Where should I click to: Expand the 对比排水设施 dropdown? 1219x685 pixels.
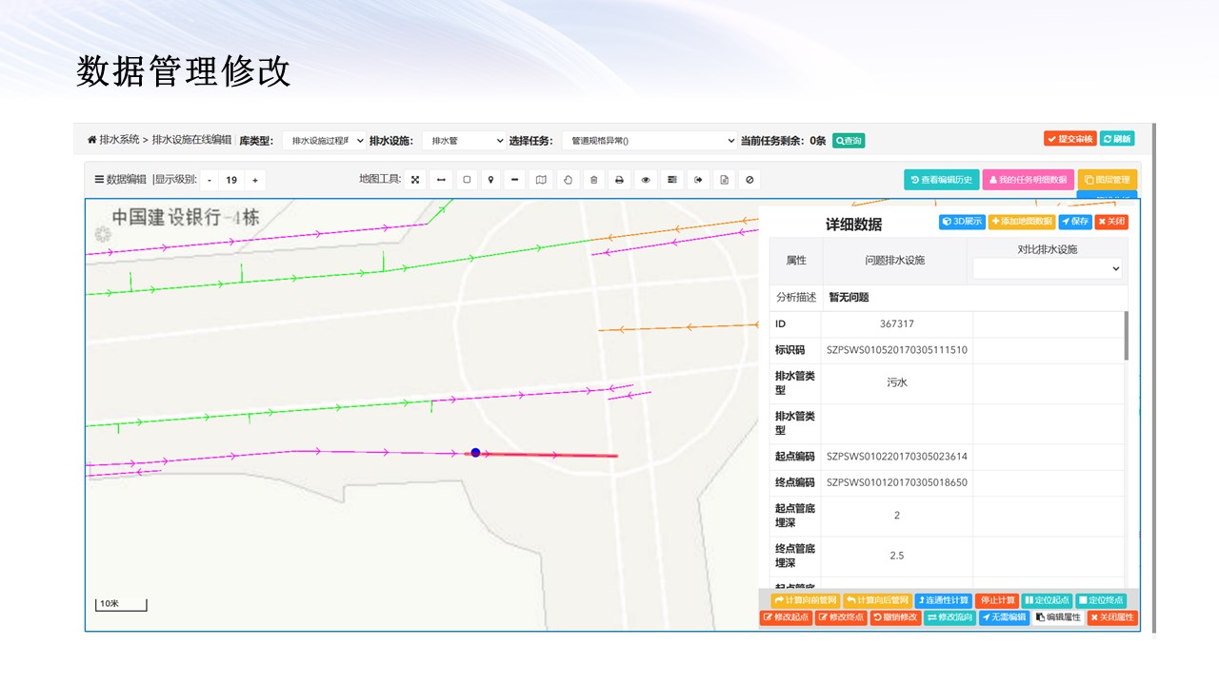1047,269
